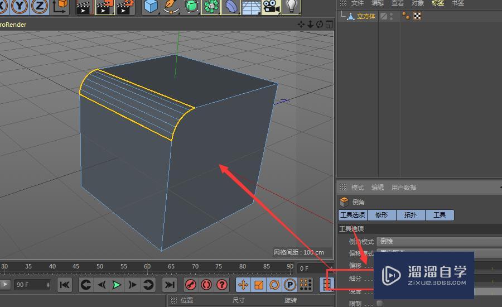Record active objects keyframe
502x307 pixels.
tap(191, 285)
